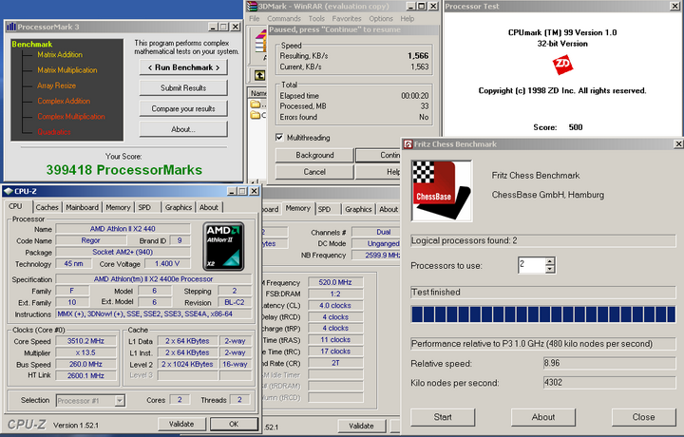Viewport: 684px width, 437px height.
Task: Click the AMD Athlon II logo in CPU-Z
Action: click(223, 247)
